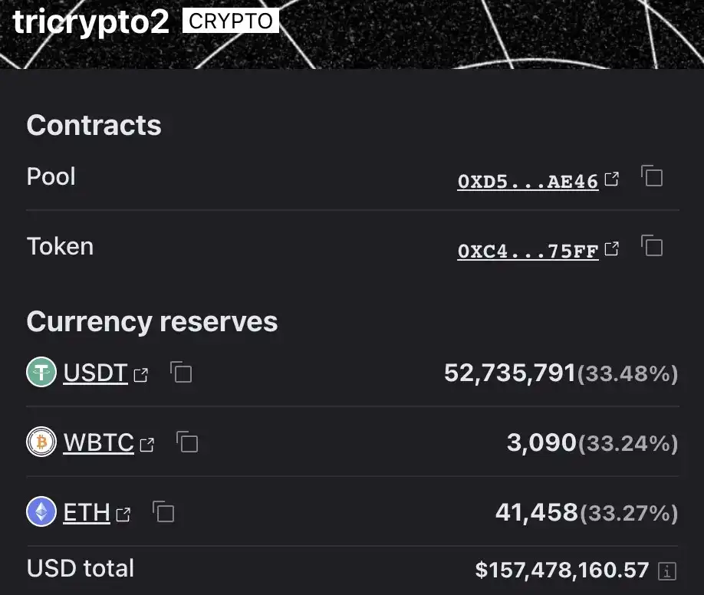Open the ETH currency link
Image resolution: width=704 pixels, height=595 pixels.
point(86,512)
